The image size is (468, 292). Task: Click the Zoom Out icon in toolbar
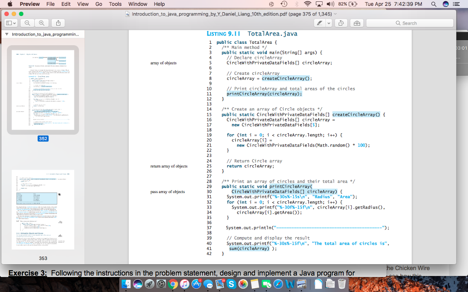click(27, 23)
